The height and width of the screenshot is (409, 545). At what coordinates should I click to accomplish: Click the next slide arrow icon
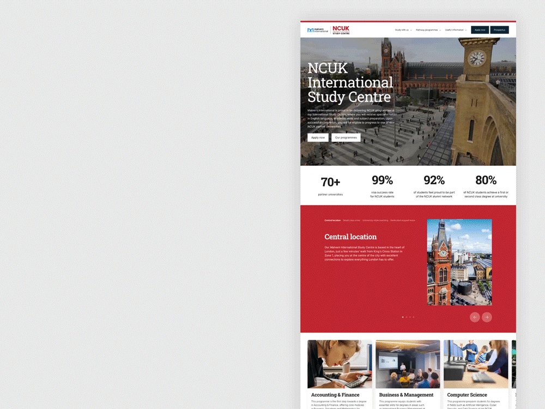tap(487, 317)
